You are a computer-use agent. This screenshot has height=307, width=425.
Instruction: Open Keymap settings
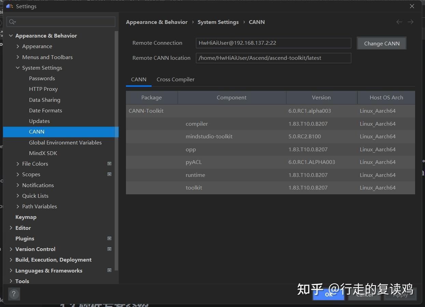pos(26,217)
